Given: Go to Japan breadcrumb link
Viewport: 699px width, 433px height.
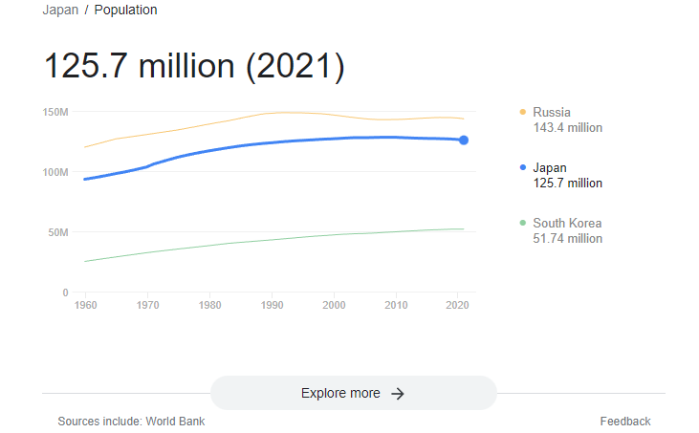Looking at the screenshot, I should tap(60, 10).
